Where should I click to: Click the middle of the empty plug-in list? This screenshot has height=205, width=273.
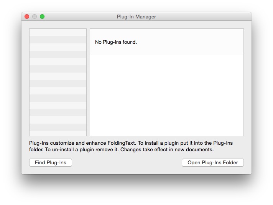(58, 82)
